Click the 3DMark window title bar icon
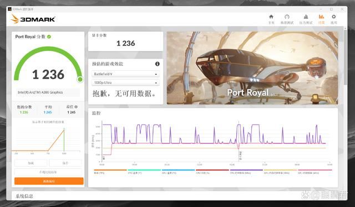Screen dimensions: 355x207 9,9
